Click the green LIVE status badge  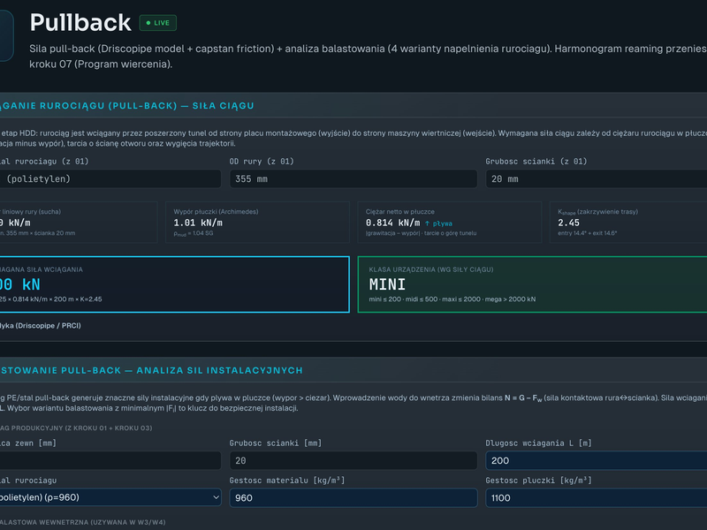[158, 23]
